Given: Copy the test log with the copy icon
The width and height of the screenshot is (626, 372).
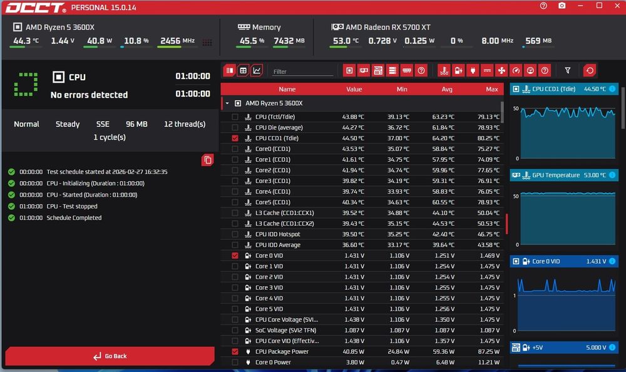Looking at the screenshot, I should coord(208,160).
